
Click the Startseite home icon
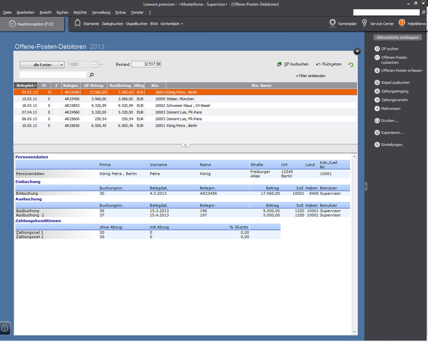pyautogui.click(x=78, y=23)
